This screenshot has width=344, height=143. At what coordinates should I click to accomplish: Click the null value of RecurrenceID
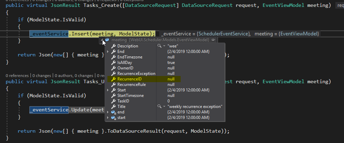point(171,79)
